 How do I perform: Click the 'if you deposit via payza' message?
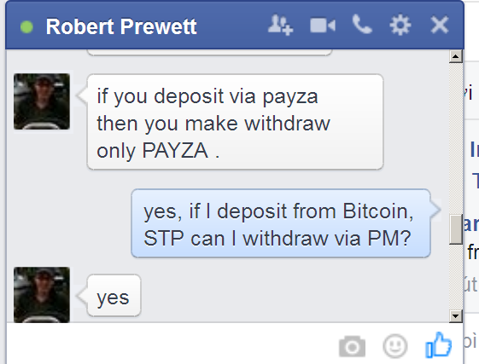click(235, 122)
